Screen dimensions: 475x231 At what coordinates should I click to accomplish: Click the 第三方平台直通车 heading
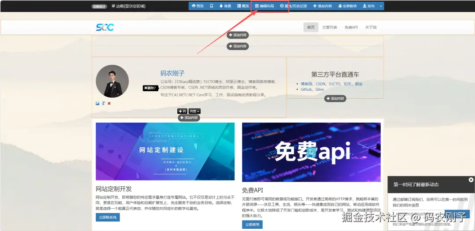[x=335, y=74]
